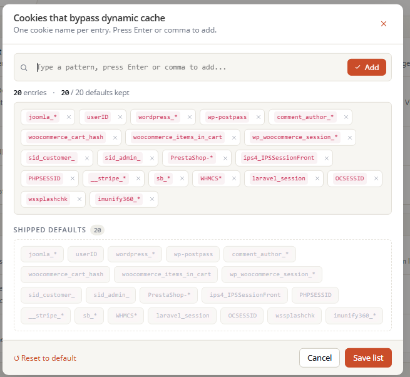
Task: Remove the OCSESSID entry
Action: pos(376,178)
